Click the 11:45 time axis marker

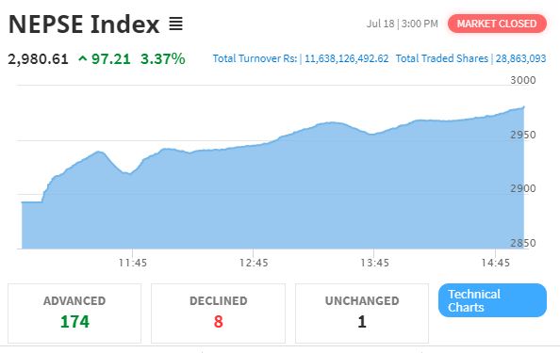[133, 263]
